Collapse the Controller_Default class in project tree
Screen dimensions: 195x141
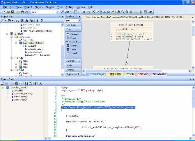16,43
